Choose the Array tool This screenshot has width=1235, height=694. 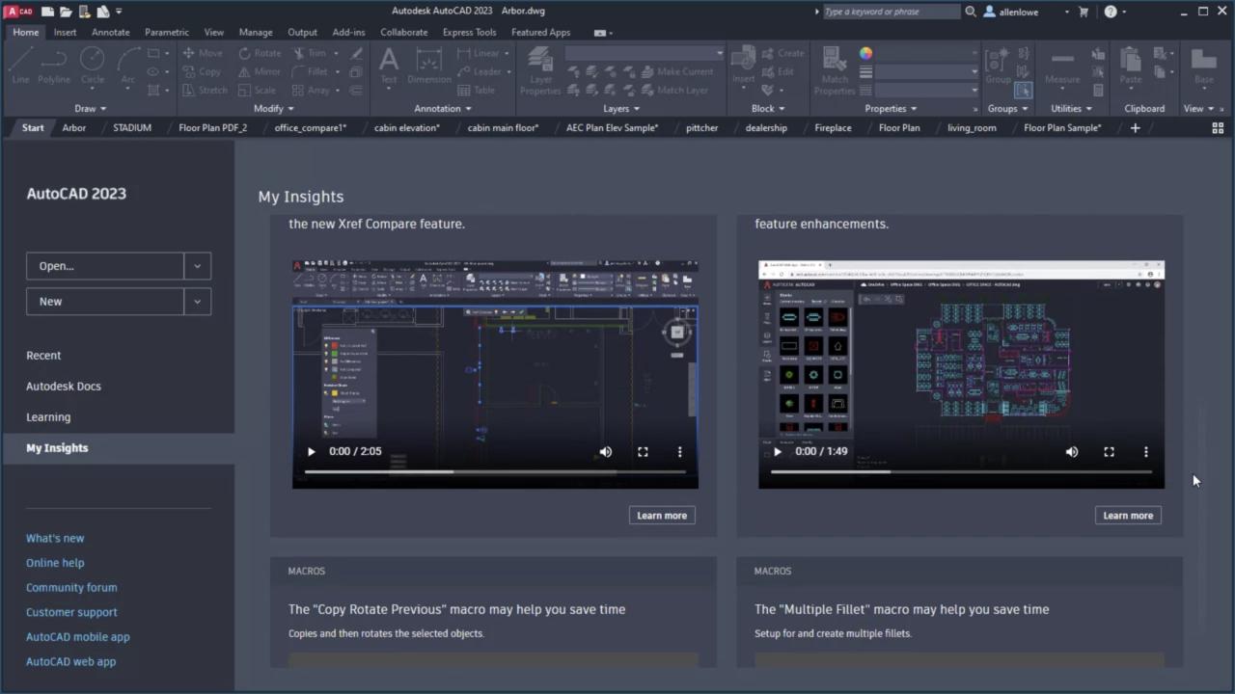pos(311,90)
